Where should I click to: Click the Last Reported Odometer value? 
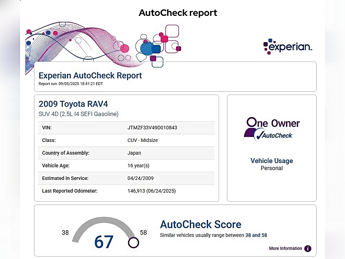(x=152, y=191)
